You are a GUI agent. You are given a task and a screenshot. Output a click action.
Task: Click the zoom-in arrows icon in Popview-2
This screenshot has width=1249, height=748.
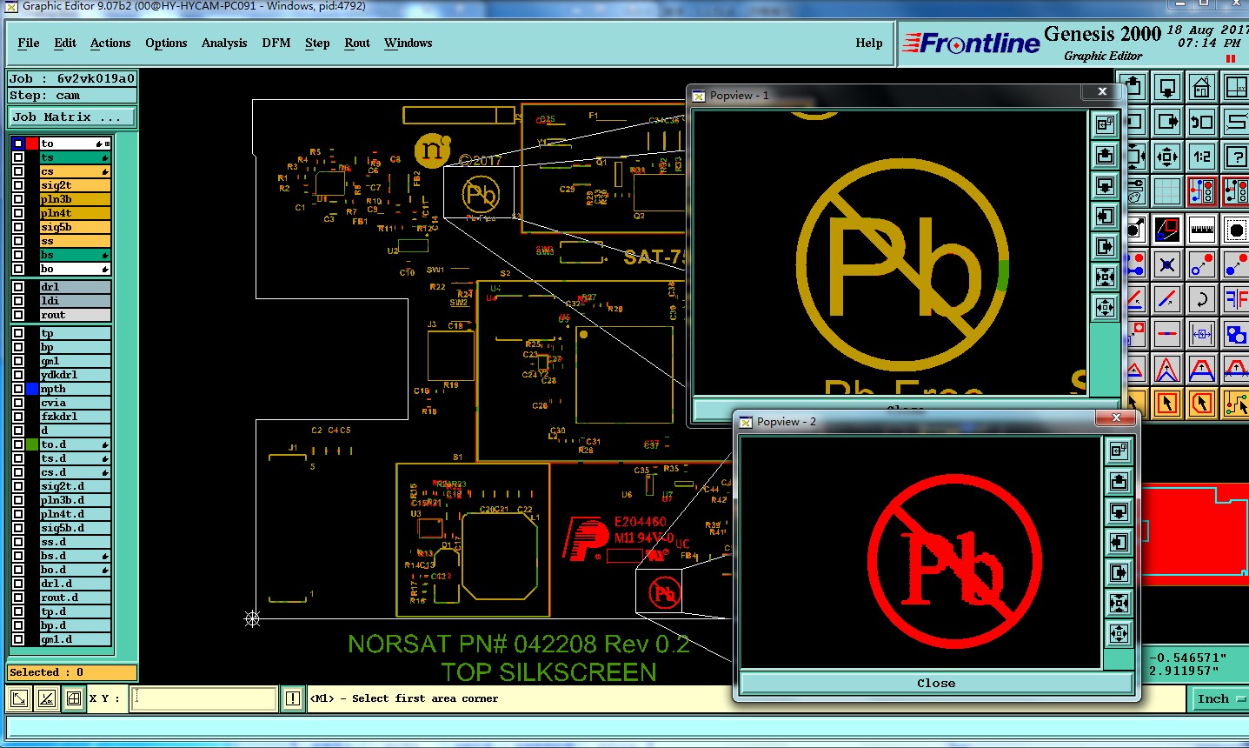[1119, 603]
